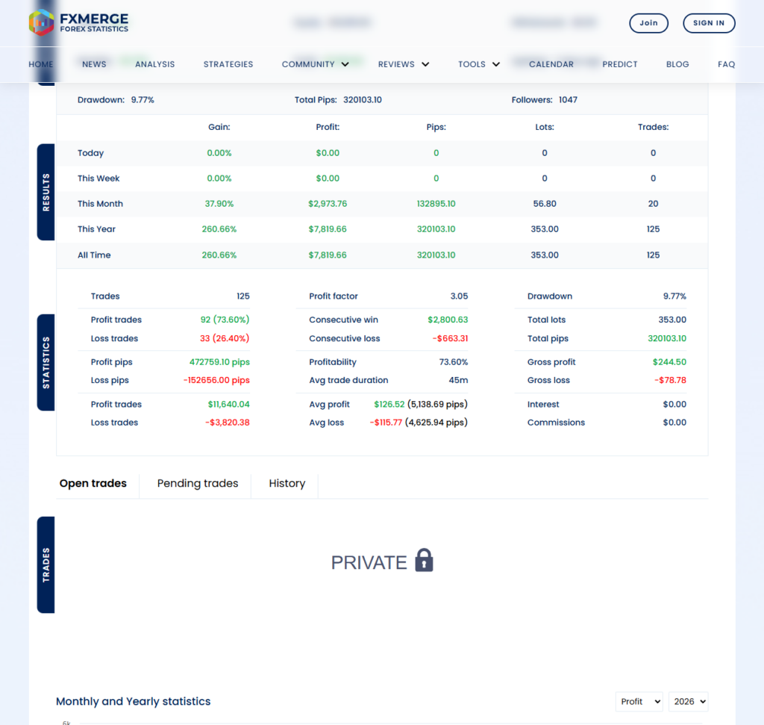The height and width of the screenshot is (725, 764).
Task: Click Profit factor value 3.05
Action: pos(459,296)
